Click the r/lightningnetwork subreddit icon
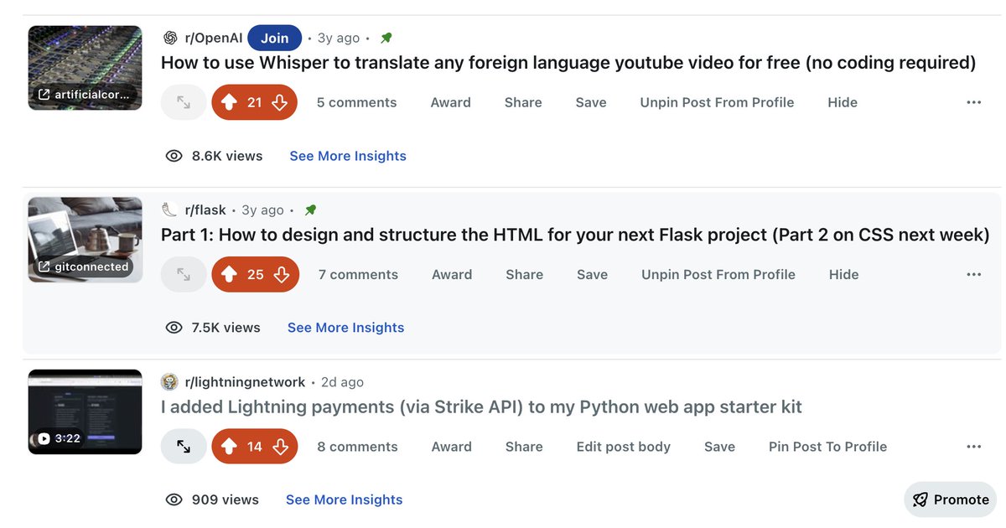The width and height of the screenshot is (1006, 528). point(169,382)
